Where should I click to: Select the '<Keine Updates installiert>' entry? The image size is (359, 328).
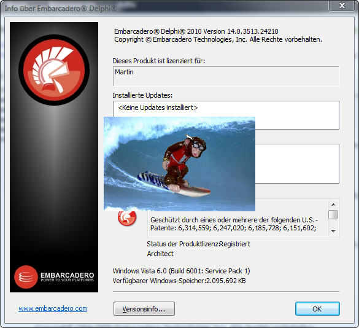[x=158, y=107]
